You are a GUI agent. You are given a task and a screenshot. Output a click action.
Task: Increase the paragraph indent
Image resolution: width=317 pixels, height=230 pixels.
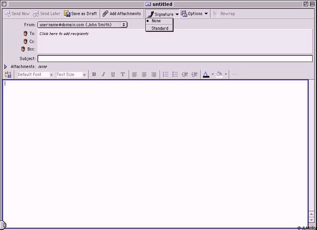195,74
